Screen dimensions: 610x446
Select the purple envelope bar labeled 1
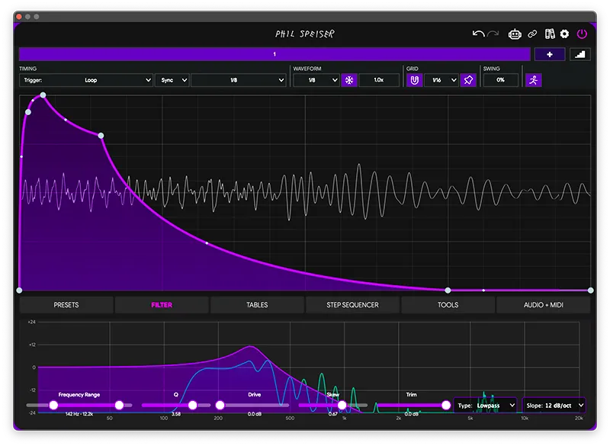274,55
